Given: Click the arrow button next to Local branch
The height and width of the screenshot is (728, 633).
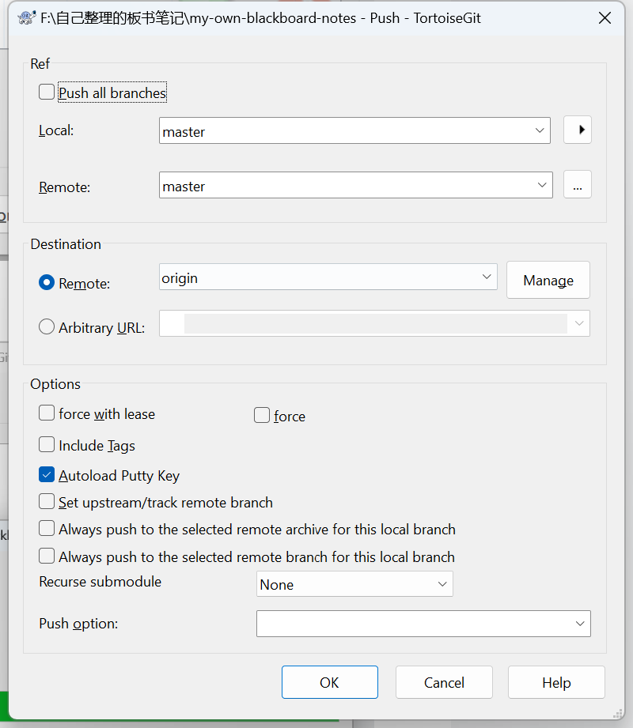Looking at the screenshot, I should (578, 130).
